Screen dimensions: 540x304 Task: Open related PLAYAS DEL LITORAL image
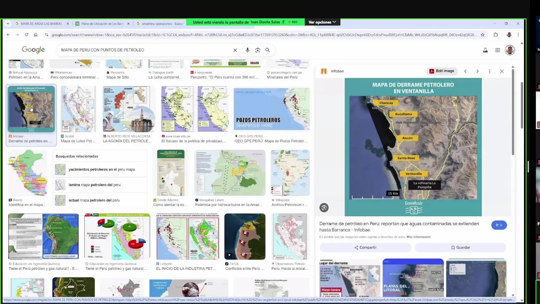[413, 278]
